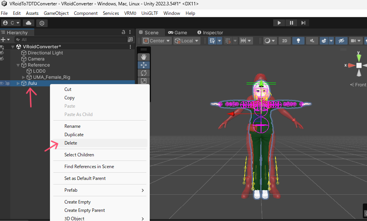Expand the UMA_Female_Rig tree item

pos(24,77)
